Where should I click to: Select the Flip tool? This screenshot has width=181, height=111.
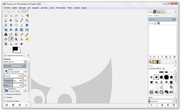(x=21, y=30)
